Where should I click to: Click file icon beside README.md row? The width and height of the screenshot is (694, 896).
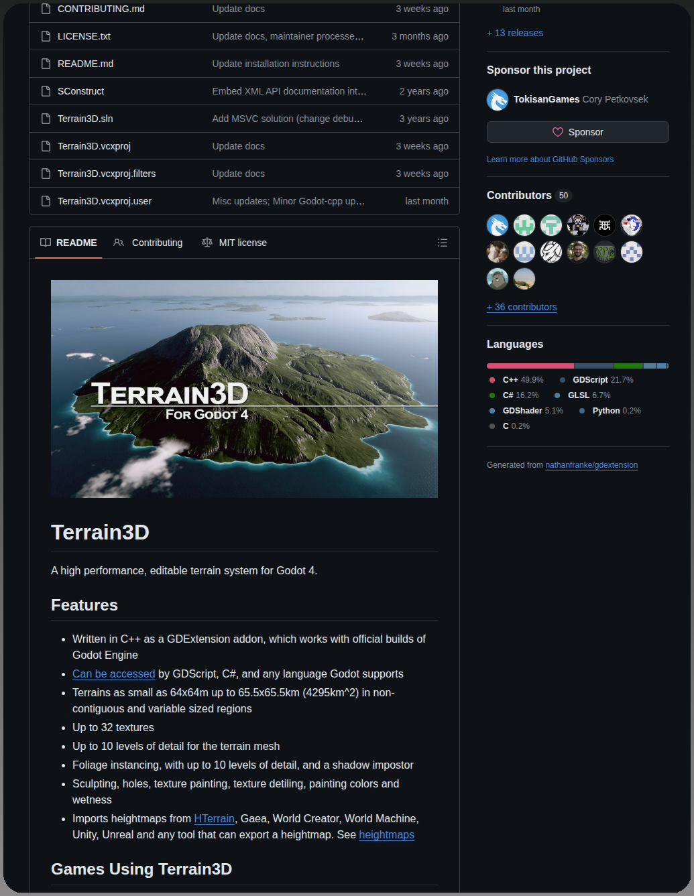46,64
